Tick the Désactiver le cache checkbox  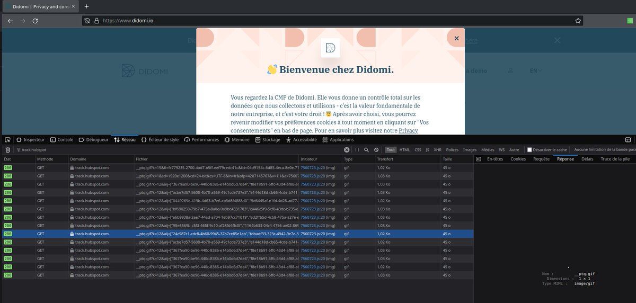coord(529,150)
